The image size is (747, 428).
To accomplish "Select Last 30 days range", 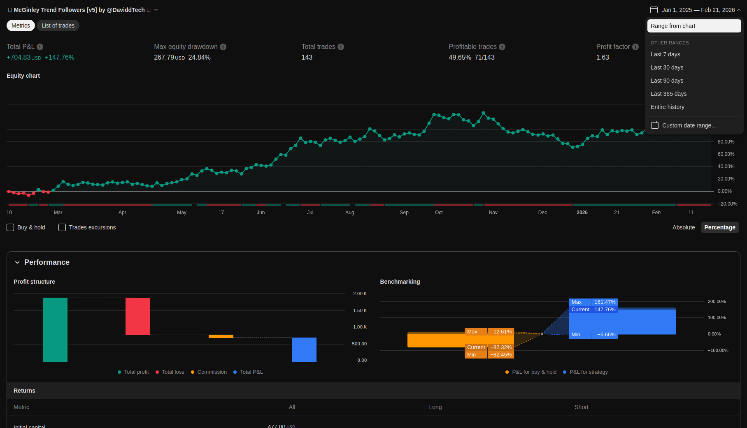I will coord(667,67).
